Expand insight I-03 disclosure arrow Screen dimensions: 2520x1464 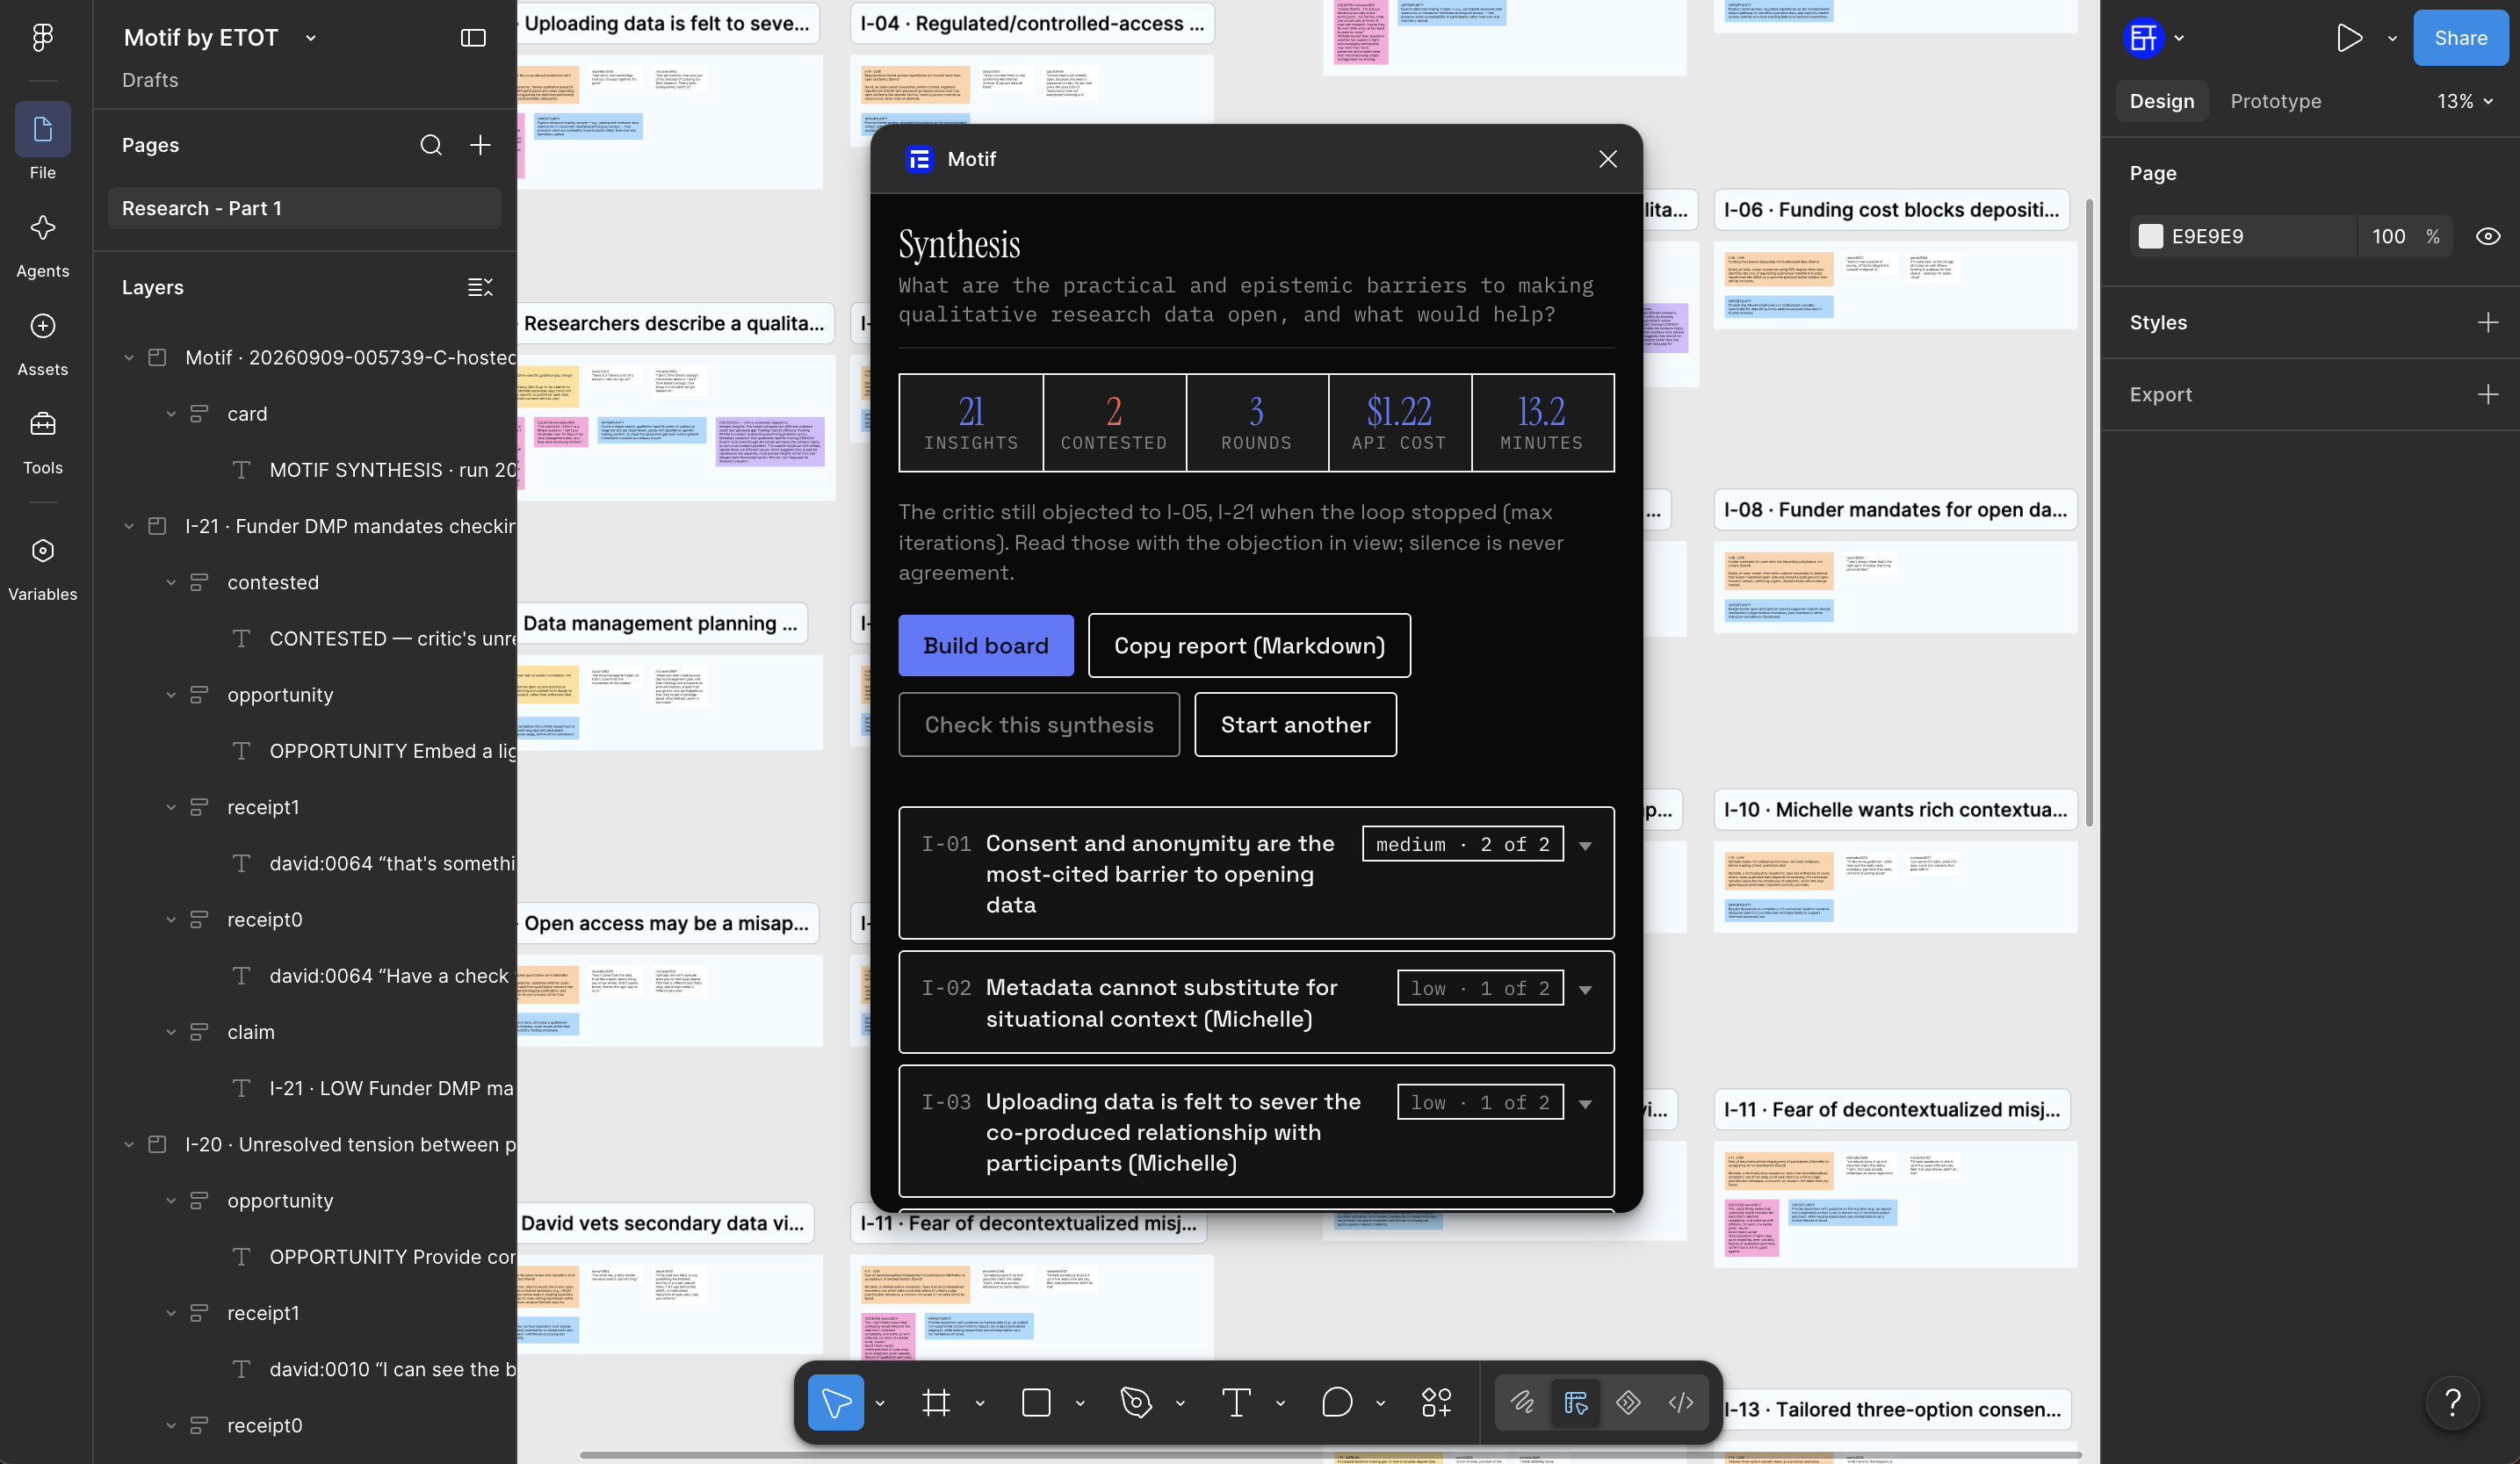[x=1585, y=1104]
